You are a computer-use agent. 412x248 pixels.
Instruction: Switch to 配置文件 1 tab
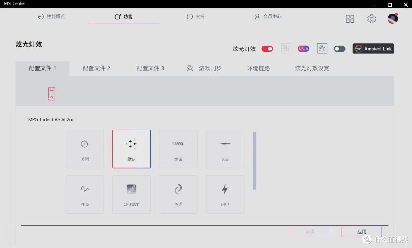pyautogui.click(x=43, y=68)
